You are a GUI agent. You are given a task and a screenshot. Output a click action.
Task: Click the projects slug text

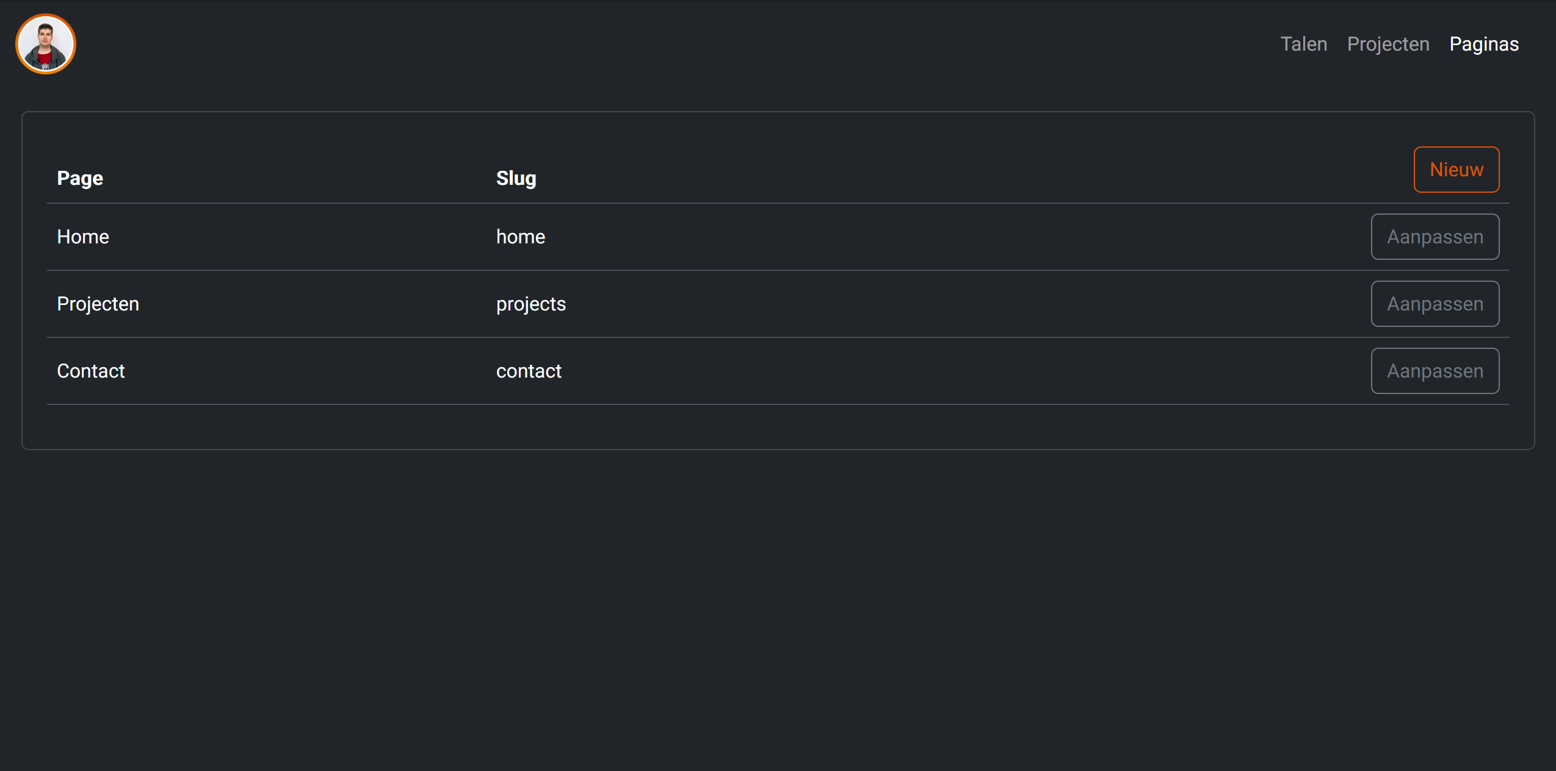530,304
